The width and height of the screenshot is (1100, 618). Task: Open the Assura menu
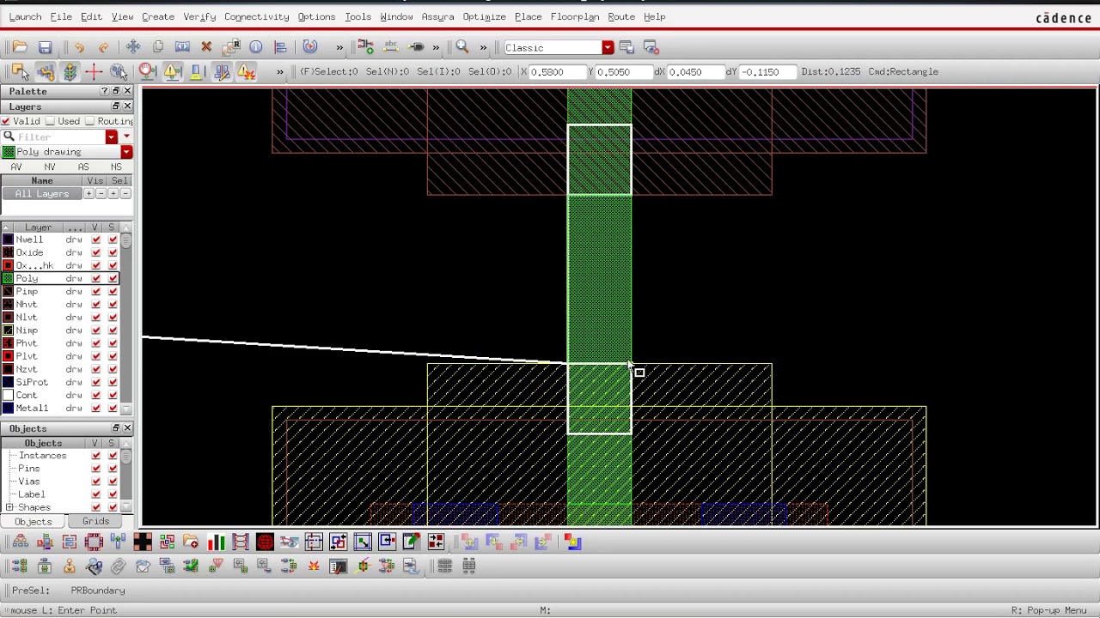[x=437, y=16]
